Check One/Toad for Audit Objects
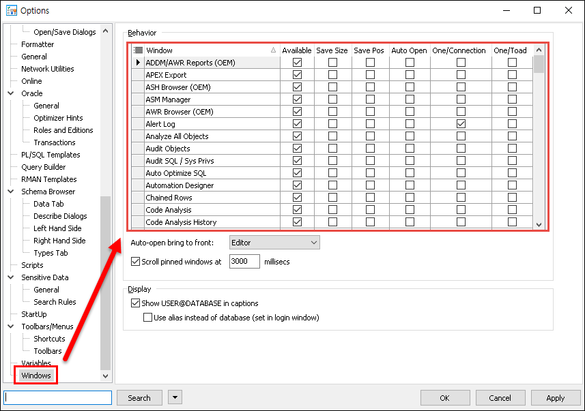The height and width of the screenshot is (411, 585). (512, 149)
